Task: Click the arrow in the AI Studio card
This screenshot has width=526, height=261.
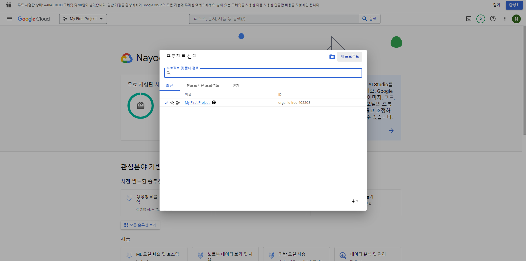Action: point(391,131)
